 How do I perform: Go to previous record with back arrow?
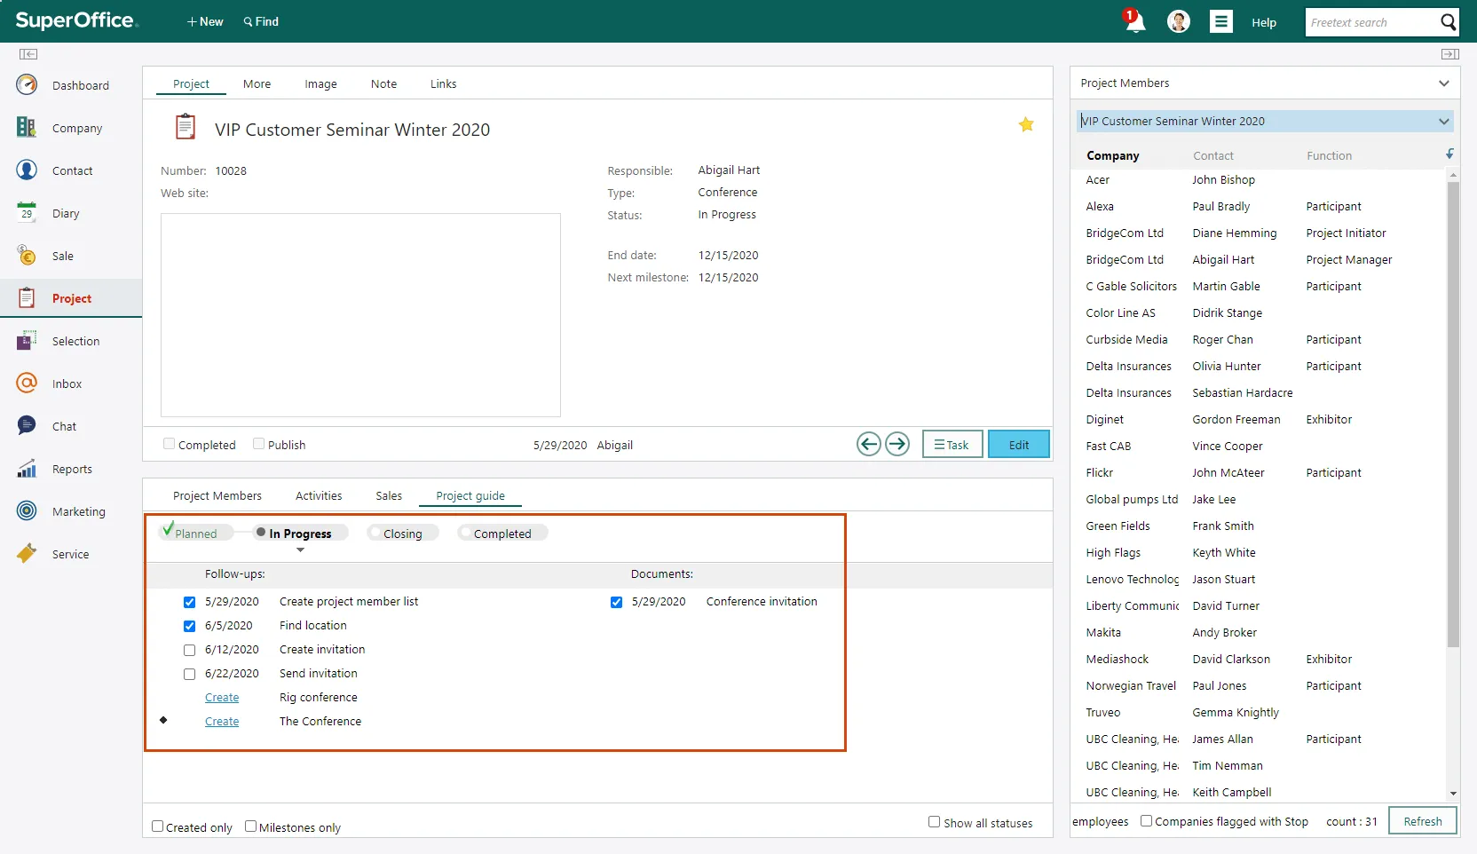(x=869, y=444)
